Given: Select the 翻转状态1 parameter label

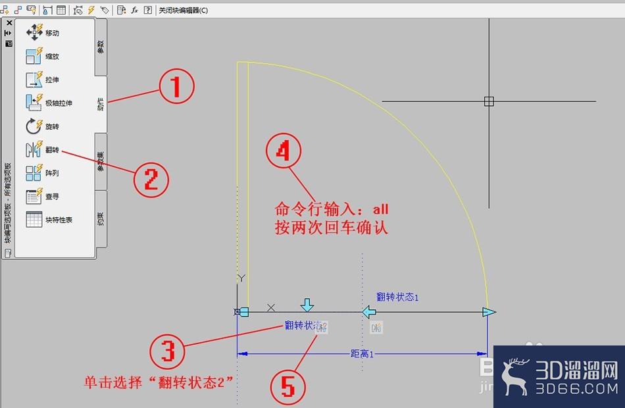Looking at the screenshot, I should tap(397, 297).
